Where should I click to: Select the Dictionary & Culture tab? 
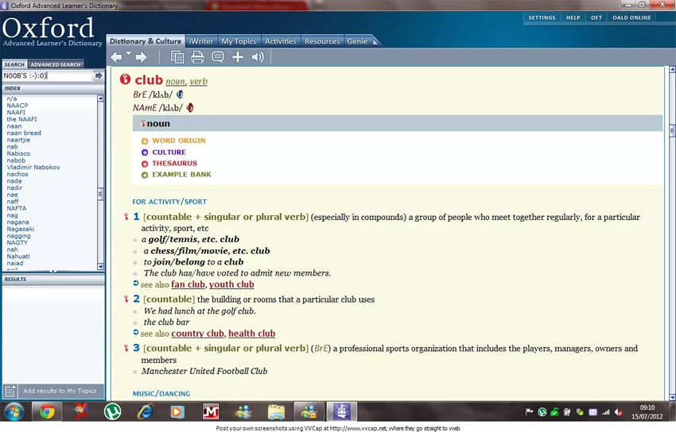click(x=146, y=41)
